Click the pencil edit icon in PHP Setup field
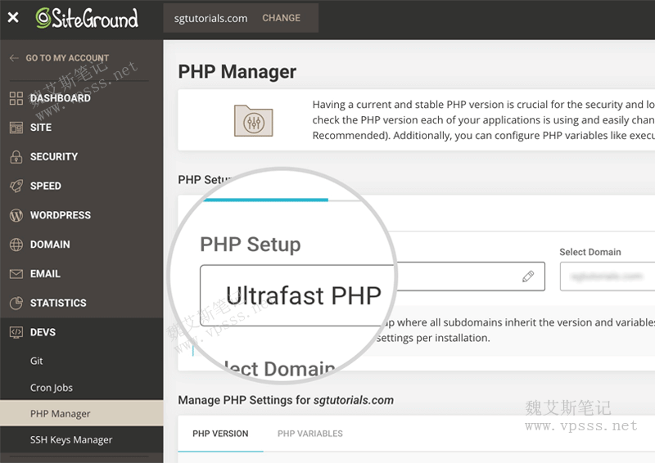 (528, 276)
